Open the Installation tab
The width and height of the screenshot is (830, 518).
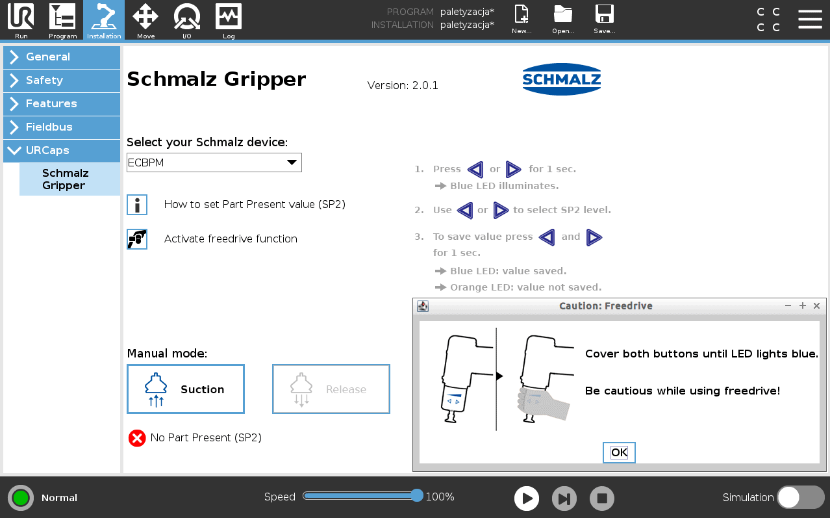point(104,21)
